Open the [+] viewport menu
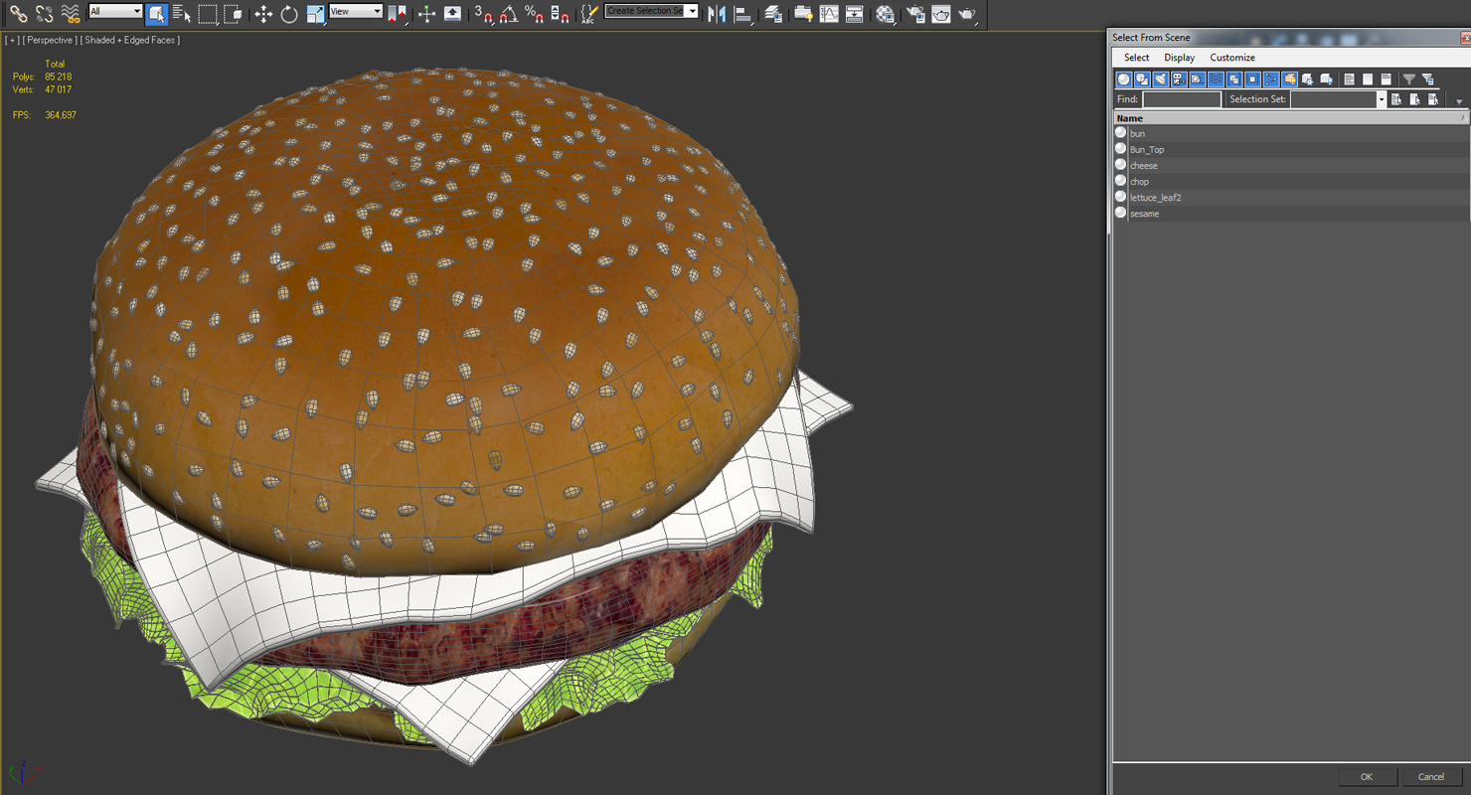 12,40
